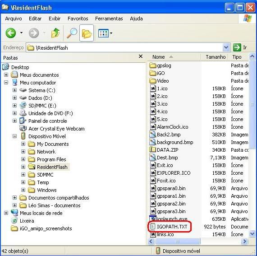Viewport: 257px width, 256px height.
Task: Open the address bar dropdown
Action: click(x=226, y=47)
